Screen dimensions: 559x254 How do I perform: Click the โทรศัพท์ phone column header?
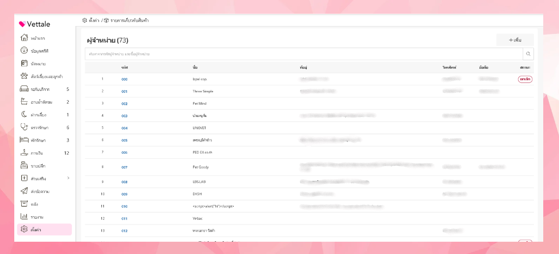(x=450, y=67)
